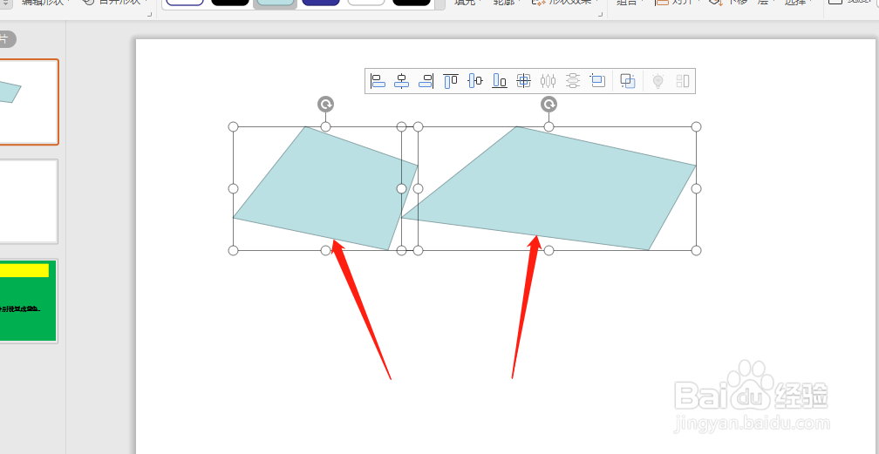Choose the light-blue shape style swatch
Screen dimensions: 879x454
[x=275, y=2]
